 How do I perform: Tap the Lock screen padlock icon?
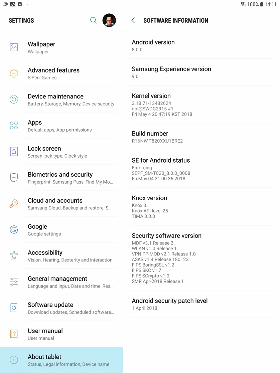pos(14,151)
